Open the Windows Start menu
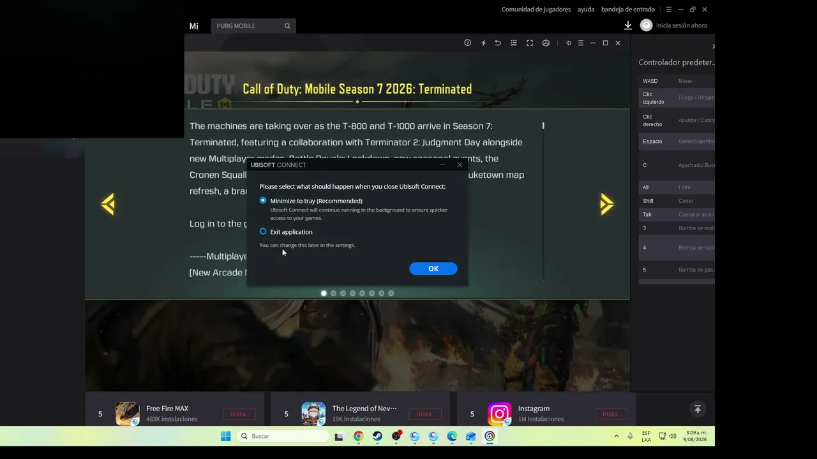 click(x=225, y=436)
